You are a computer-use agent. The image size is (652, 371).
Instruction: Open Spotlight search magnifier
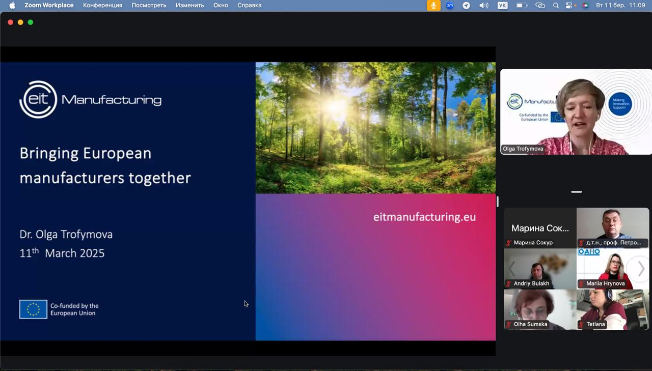[556, 5]
